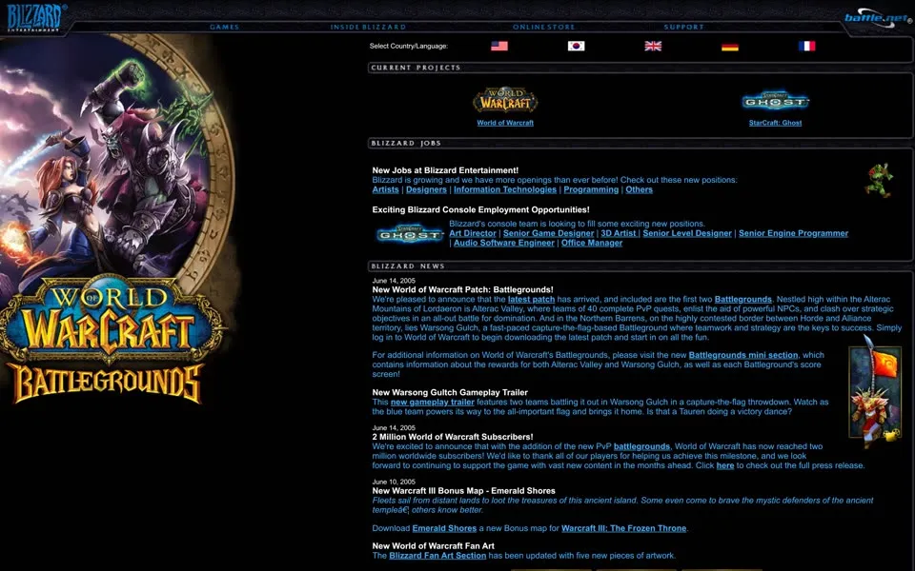View the Senior Engine Programmer position
This screenshot has height=571, width=915.
click(794, 234)
